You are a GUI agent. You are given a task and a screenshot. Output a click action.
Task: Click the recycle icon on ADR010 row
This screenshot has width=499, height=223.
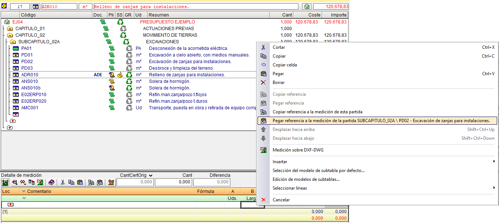(129, 75)
